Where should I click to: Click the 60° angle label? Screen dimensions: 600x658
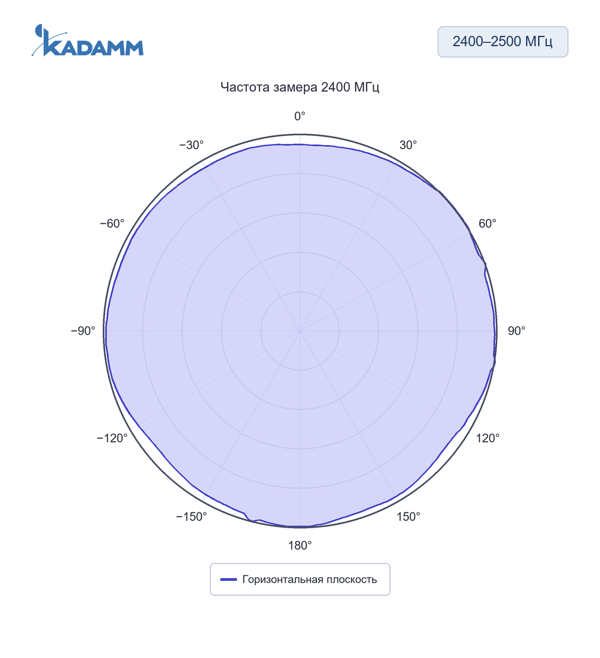tap(487, 224)
